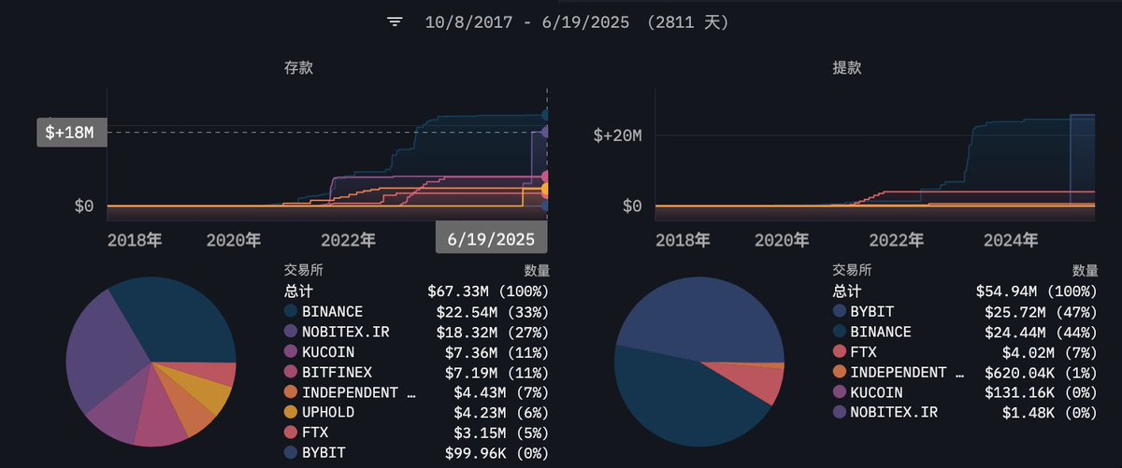Viewport: 1122px width, 468px height.
Task: Open the date range filter icon
Action: tap(395, 21)
